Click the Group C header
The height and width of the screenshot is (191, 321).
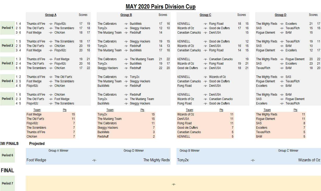(206, 15)
